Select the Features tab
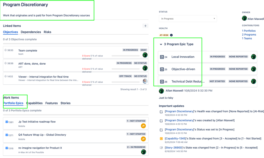This screenshot has height=158, width=264. 52,103
